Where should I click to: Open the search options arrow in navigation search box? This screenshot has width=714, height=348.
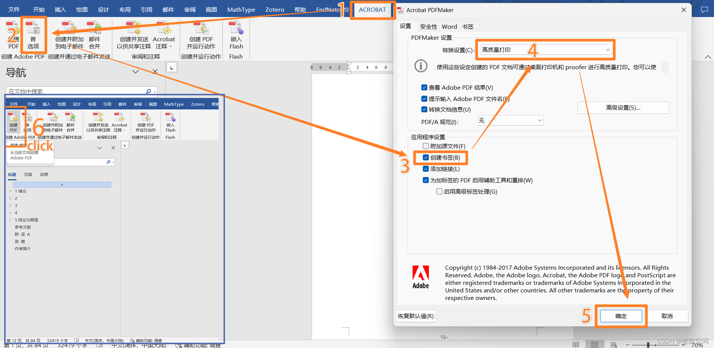pyautogui.click(x=155, y=92)
